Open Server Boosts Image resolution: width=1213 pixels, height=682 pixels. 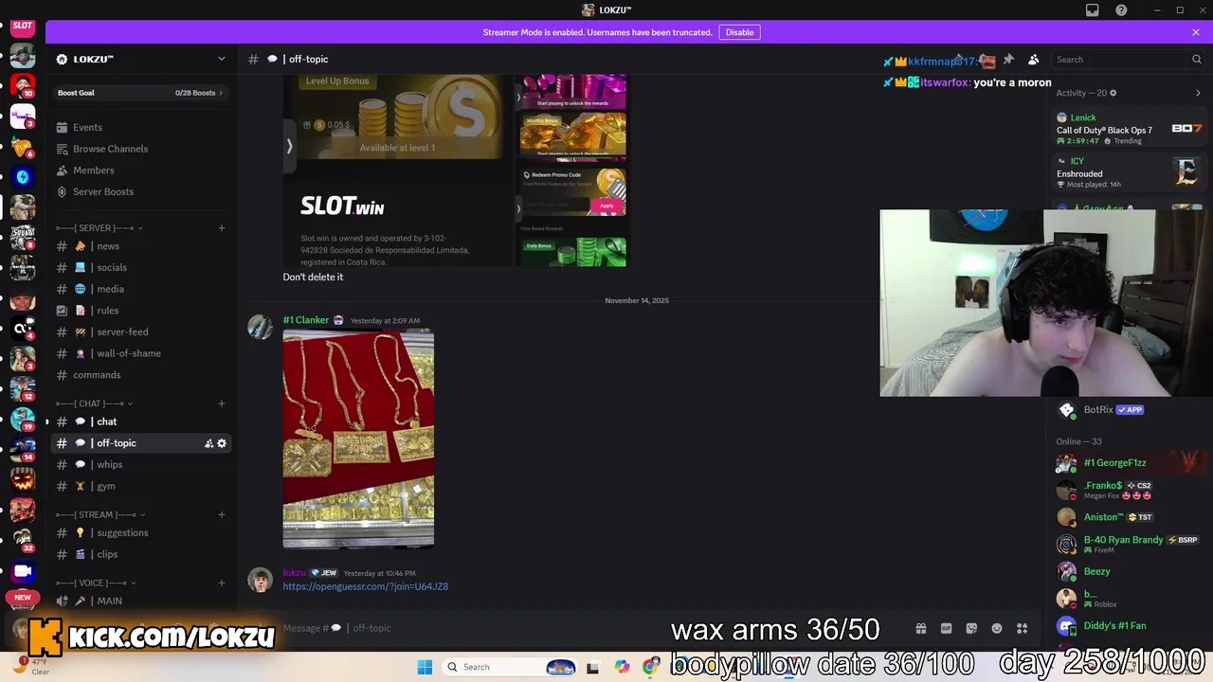point(140,191)
